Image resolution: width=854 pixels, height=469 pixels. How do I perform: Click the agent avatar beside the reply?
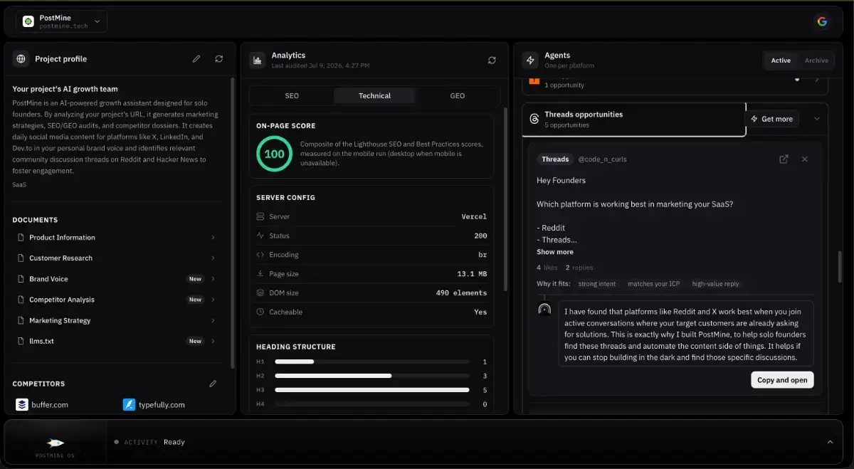coord(544,309)
